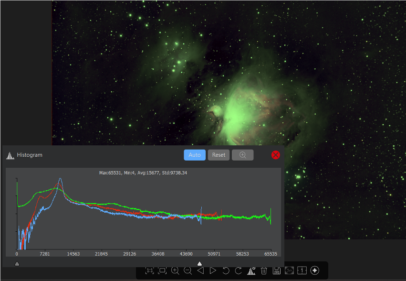The height and width of the screenshot is (281, 406).
Task: Click the midpoint slider handle under the histogram
Action: coord(199,264)
